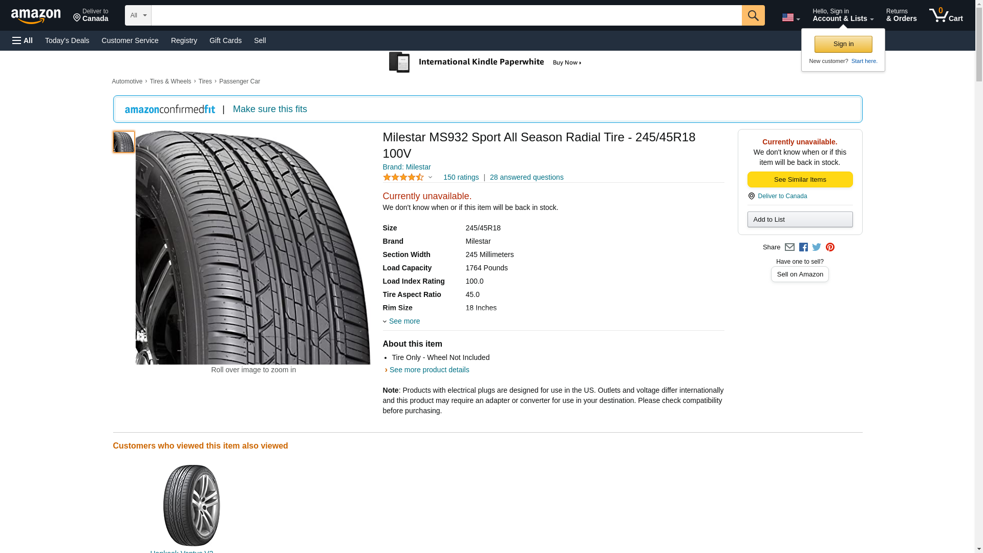Screen dimensions: 983x553
Task: Click into the Amazon search field
Action: tap(446, 15)
